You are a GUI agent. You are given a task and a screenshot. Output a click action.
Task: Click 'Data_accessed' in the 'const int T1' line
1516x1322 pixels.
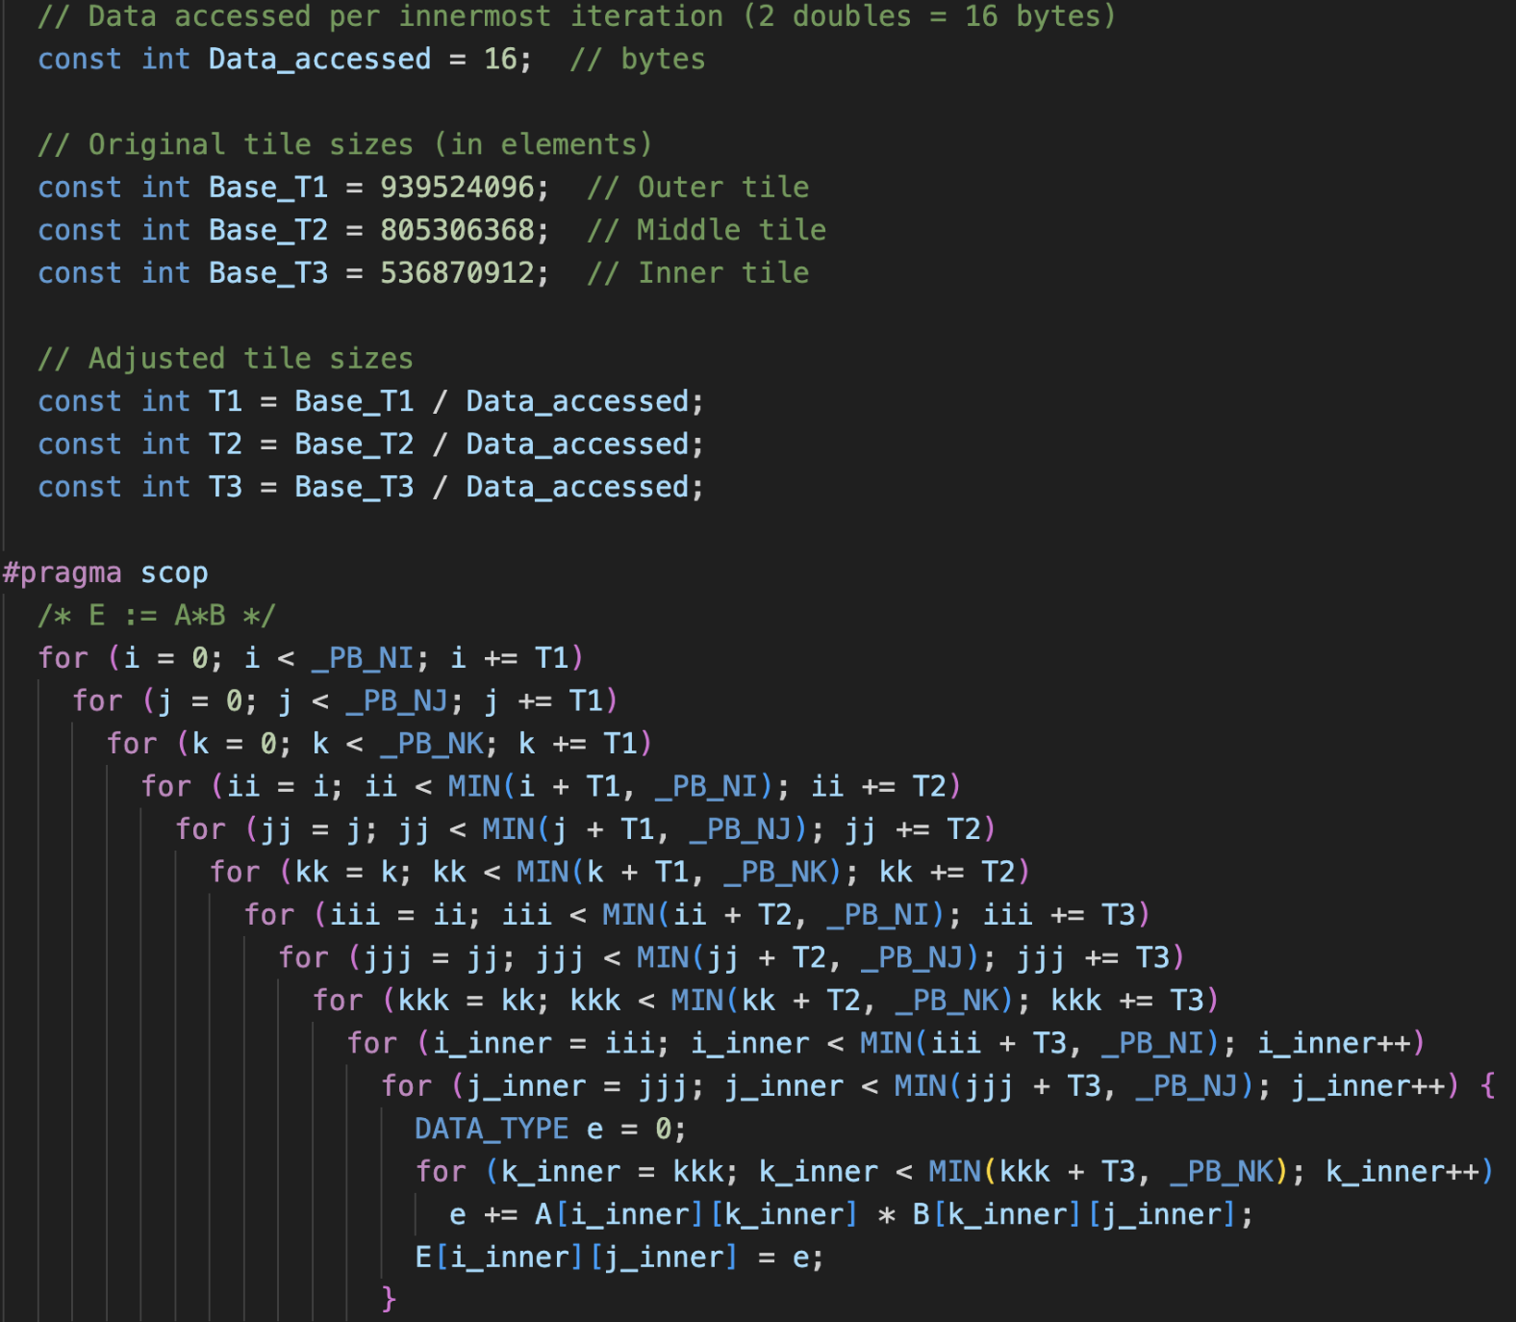[577, 401]
